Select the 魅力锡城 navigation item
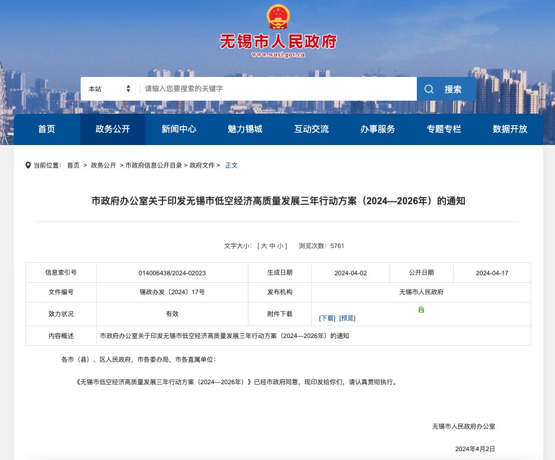Screen dimensions: 555x460 (x=245, y=129)
